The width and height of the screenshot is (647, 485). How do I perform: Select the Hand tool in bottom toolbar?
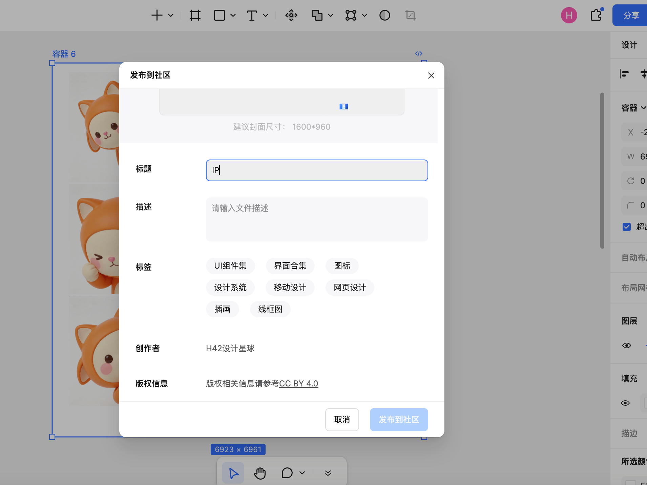[x=259, y=473]
